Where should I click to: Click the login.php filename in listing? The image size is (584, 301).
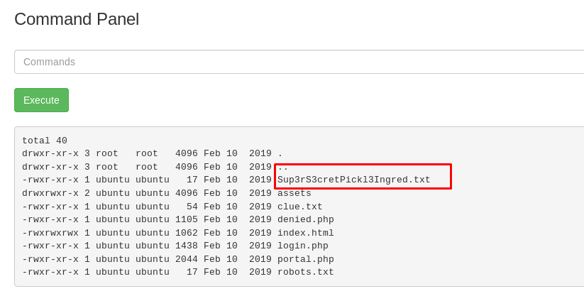pos(303,246)
